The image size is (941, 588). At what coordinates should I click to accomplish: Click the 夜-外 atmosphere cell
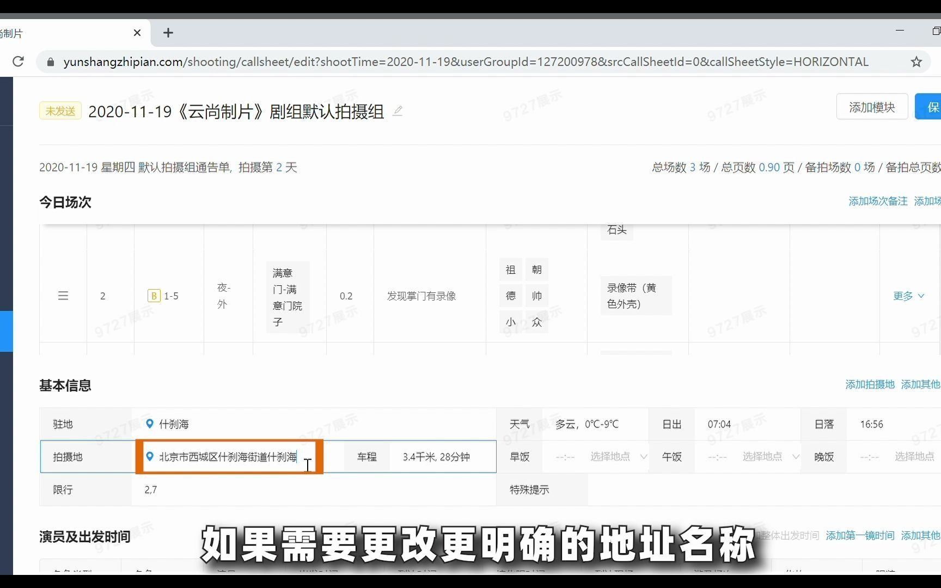(x=224, y=296)
